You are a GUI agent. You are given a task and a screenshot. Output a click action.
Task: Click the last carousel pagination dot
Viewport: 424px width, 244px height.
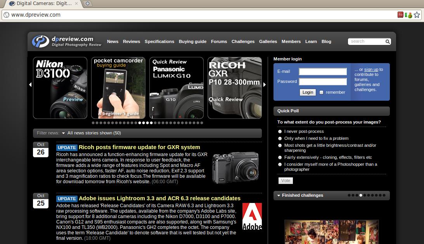point(201,123)
